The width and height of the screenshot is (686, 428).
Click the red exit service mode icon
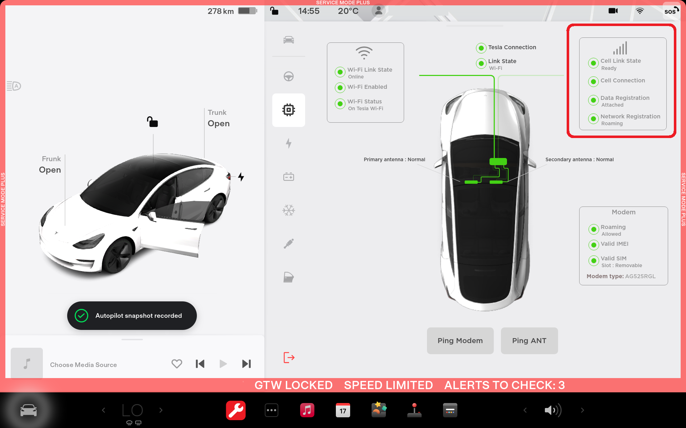289,357
